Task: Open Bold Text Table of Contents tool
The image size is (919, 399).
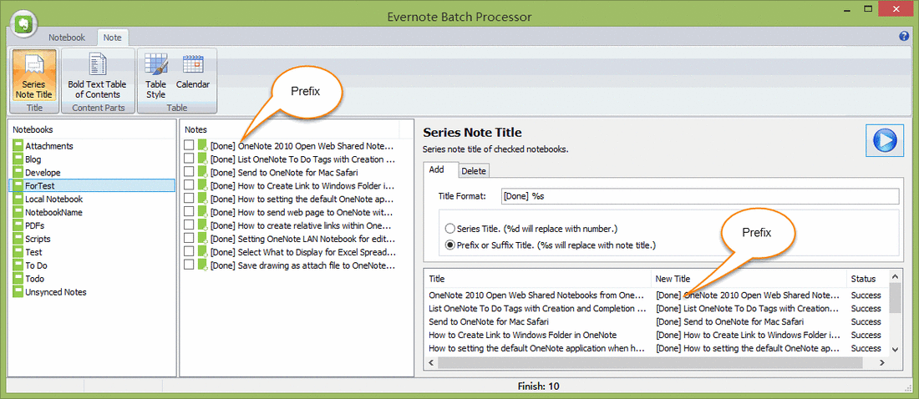Action: [x=97, y=76]
